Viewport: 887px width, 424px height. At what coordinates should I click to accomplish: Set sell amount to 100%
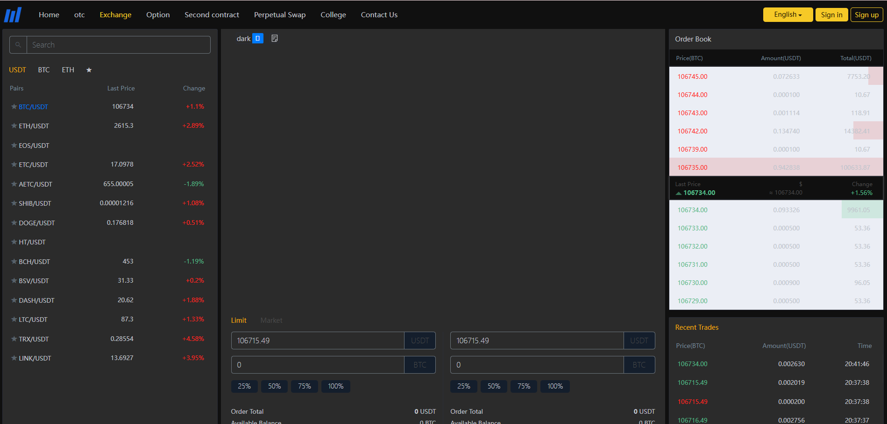coord(555,386)
